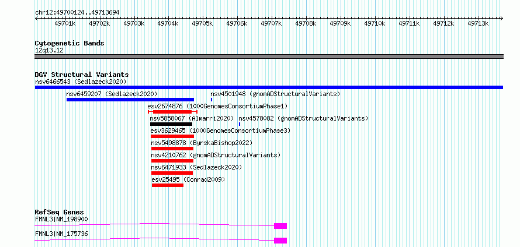Click the 12q13.12 band label

click(x=49, y=50)
